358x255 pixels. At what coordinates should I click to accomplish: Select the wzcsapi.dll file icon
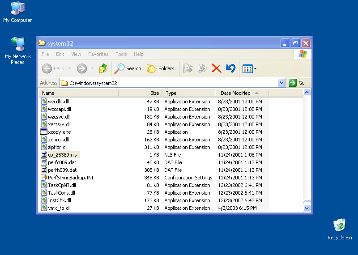[44, 109]
